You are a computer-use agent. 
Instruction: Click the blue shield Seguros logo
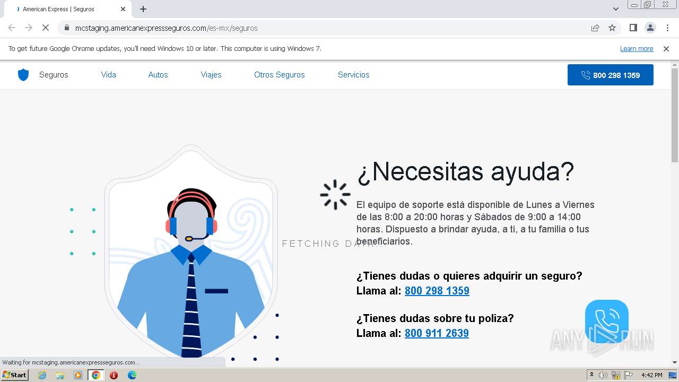[23, 75]
